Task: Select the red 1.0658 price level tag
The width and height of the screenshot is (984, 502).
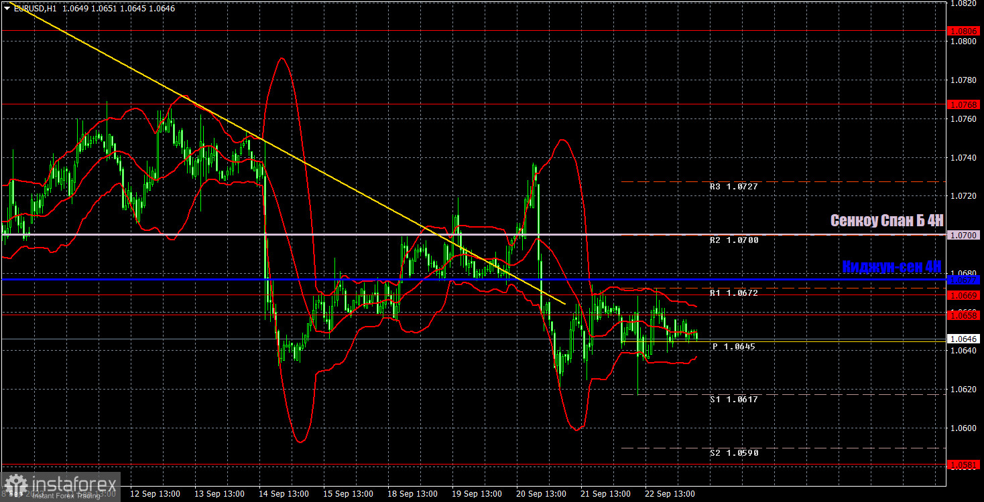Action: (x=964, y=315)
